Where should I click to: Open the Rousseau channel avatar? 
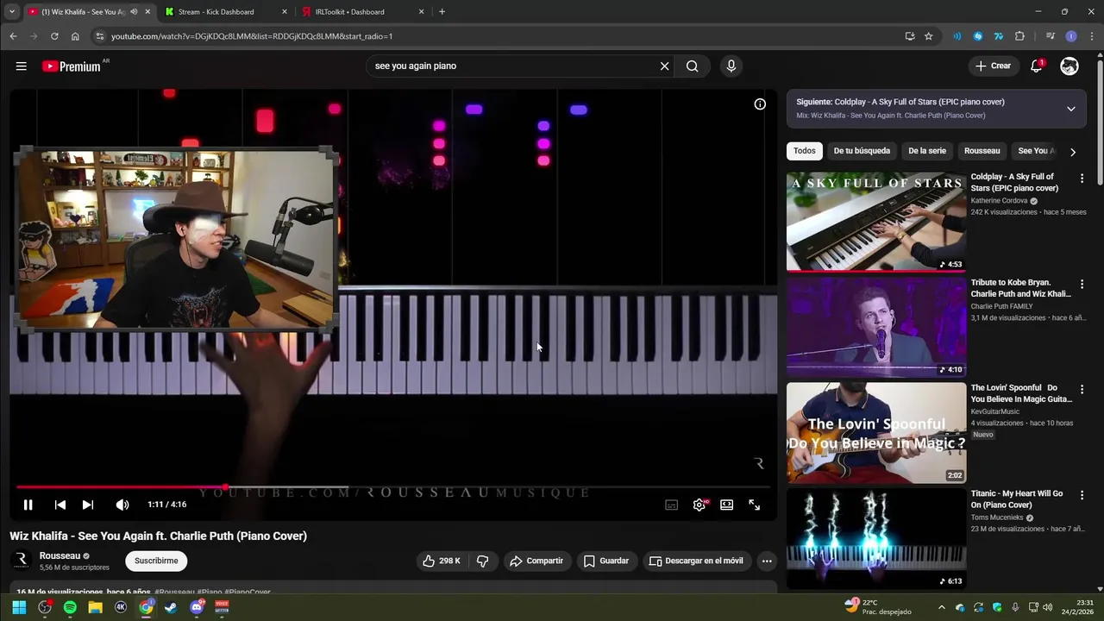point(22,561)
